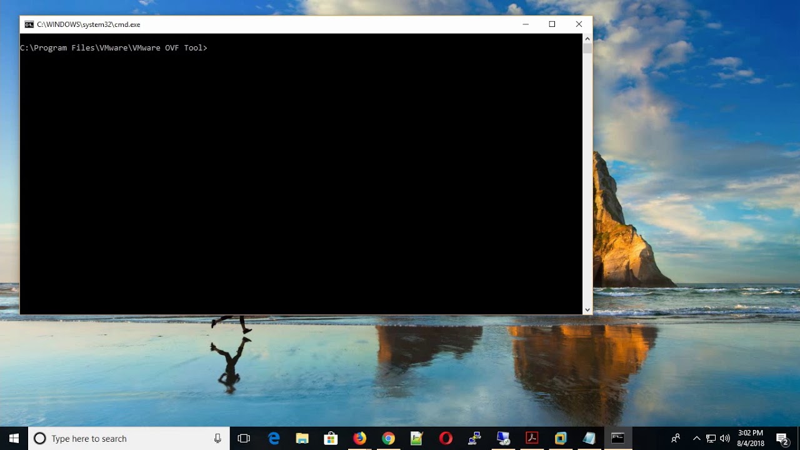800x450 pixels.
Task: Open the light blue notebook taskbar app
Action: coord(589,438)
